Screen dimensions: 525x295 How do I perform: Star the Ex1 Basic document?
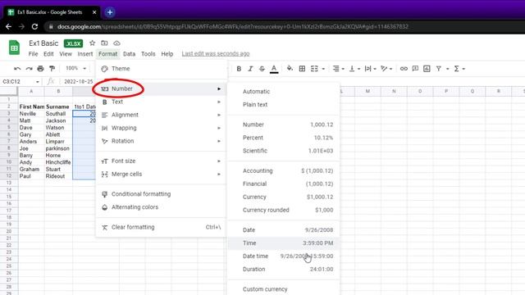(93, 43)
